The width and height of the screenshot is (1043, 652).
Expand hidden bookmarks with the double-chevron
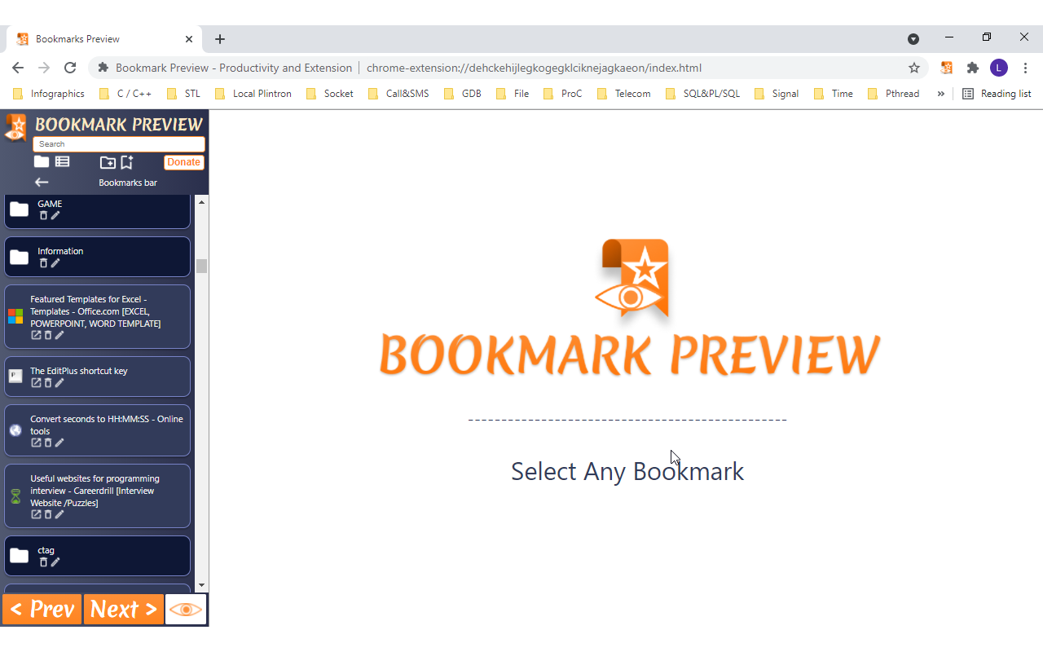[941, 93]
